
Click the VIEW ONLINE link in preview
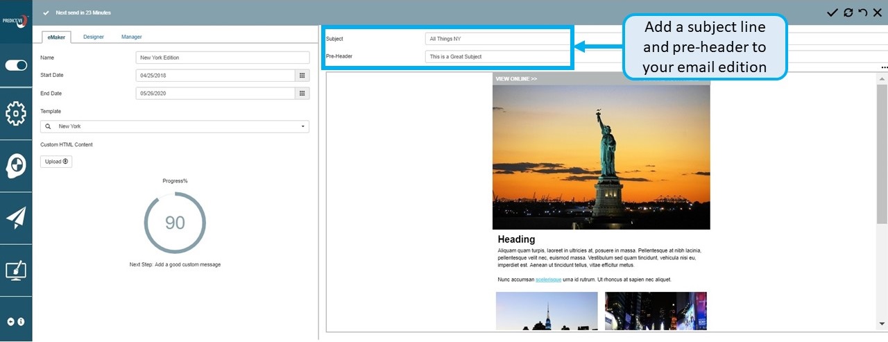[516, 79]
